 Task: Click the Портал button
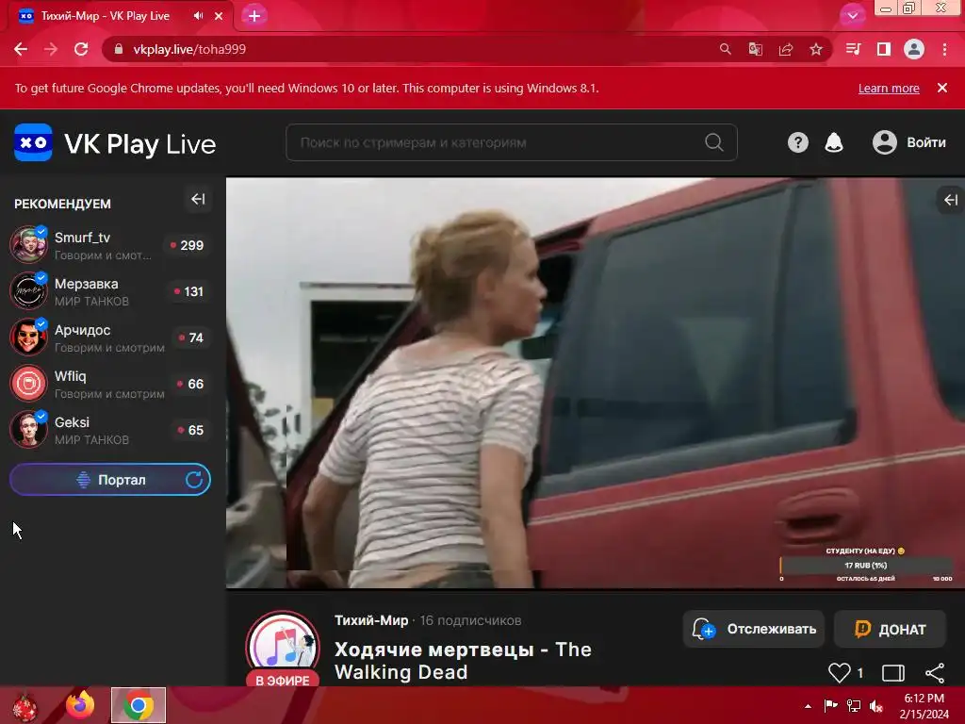click(x=110, y=480)
